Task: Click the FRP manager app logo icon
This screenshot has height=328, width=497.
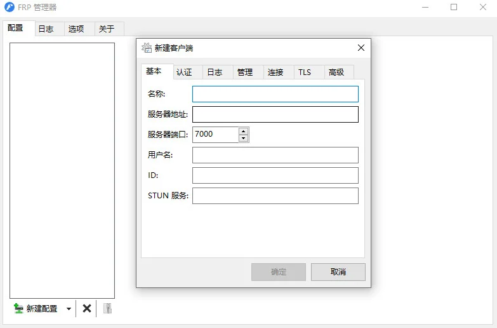Action: (10, 7)
